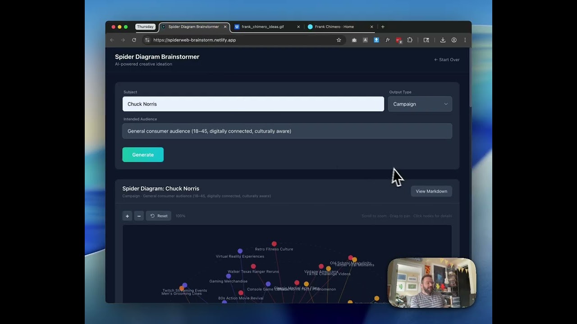This screenshot has height=324, width=577.
Task: Open the browser downloads icon
Action: (x=443, y=40)
